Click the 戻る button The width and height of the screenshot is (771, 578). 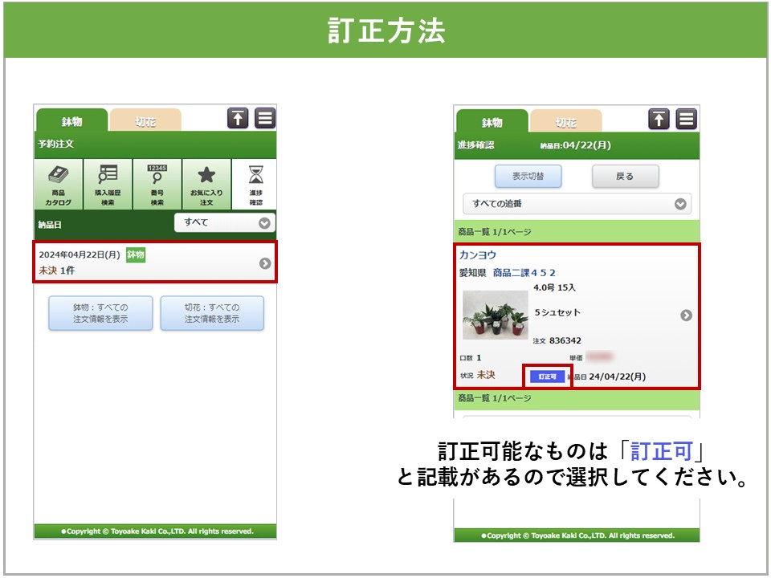coord(625,177)
